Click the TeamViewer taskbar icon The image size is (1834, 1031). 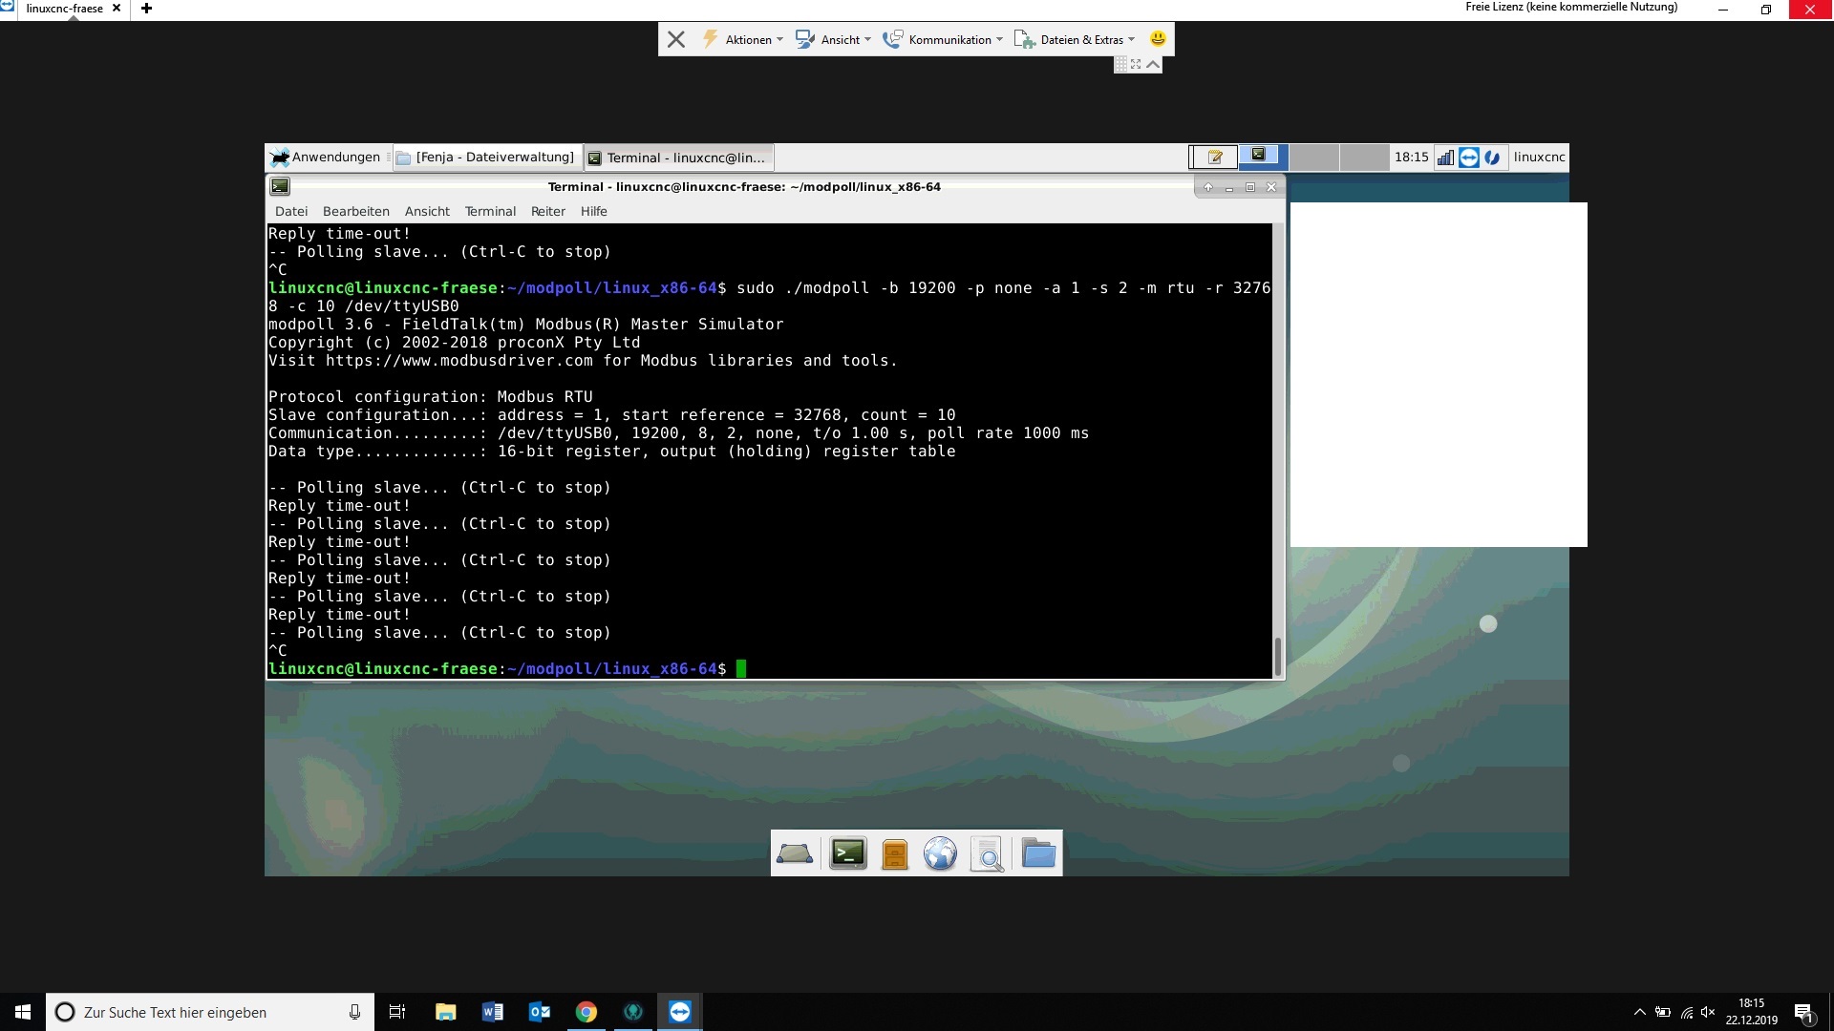[680, 1012]
